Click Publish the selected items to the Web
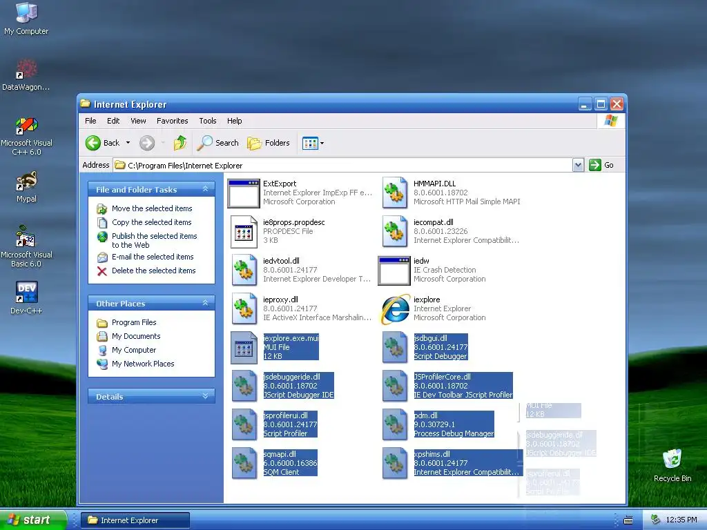Image resolution: width=707 pixels, height=530 pixels. 154,240
